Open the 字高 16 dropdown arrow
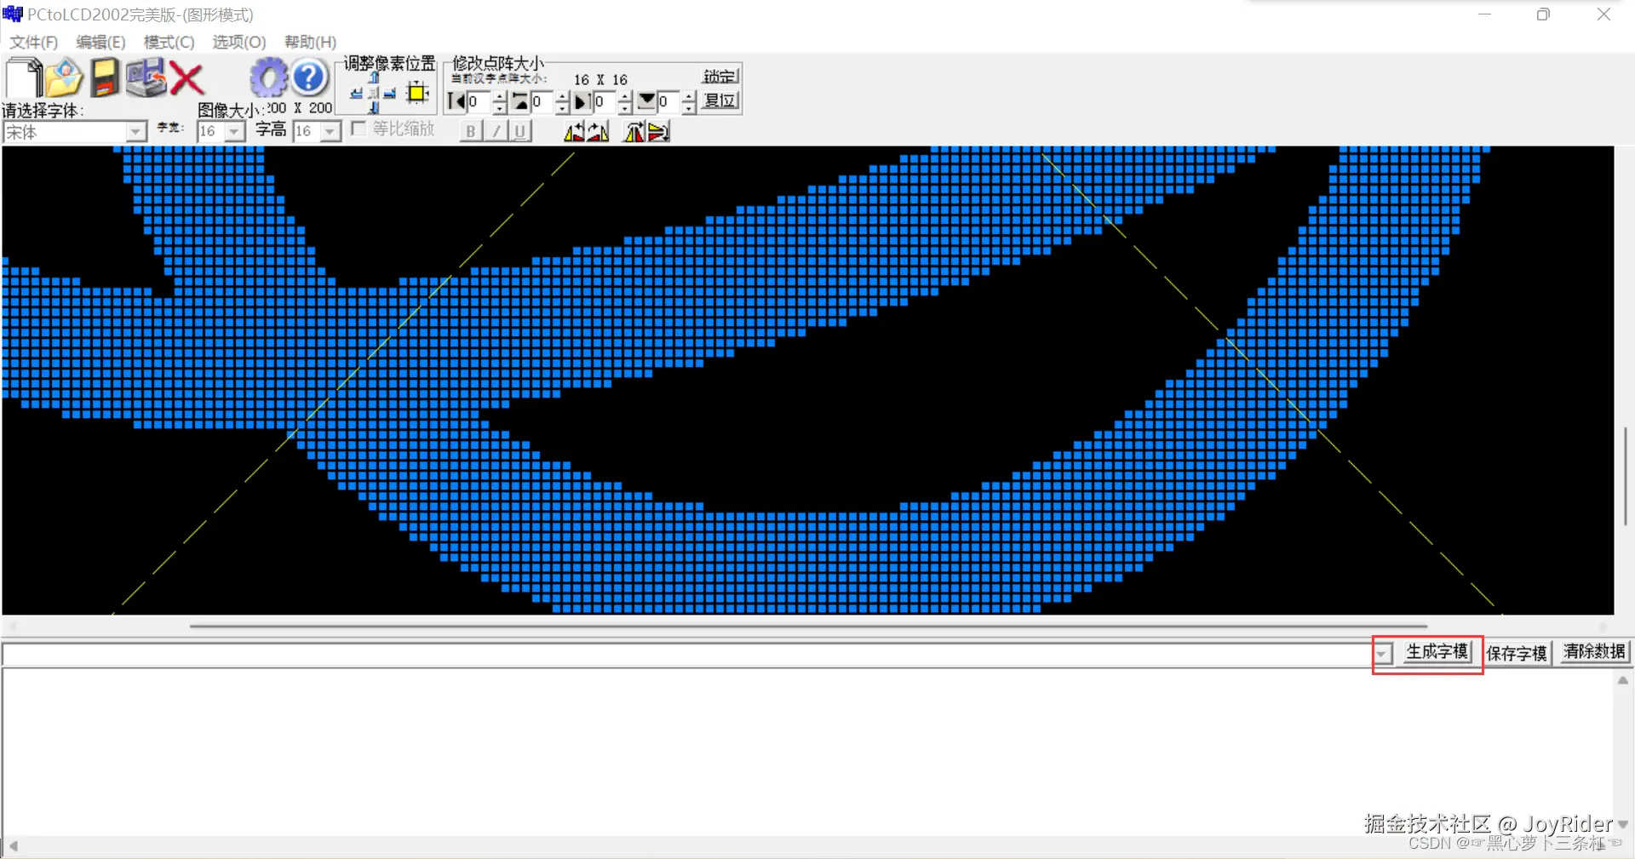The width and height of the screenshot is (1635, 859). [331, 131]
